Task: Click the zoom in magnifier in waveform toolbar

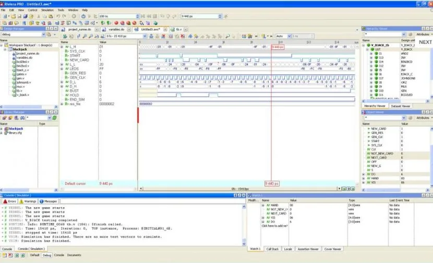Action: tap(85, 36)
